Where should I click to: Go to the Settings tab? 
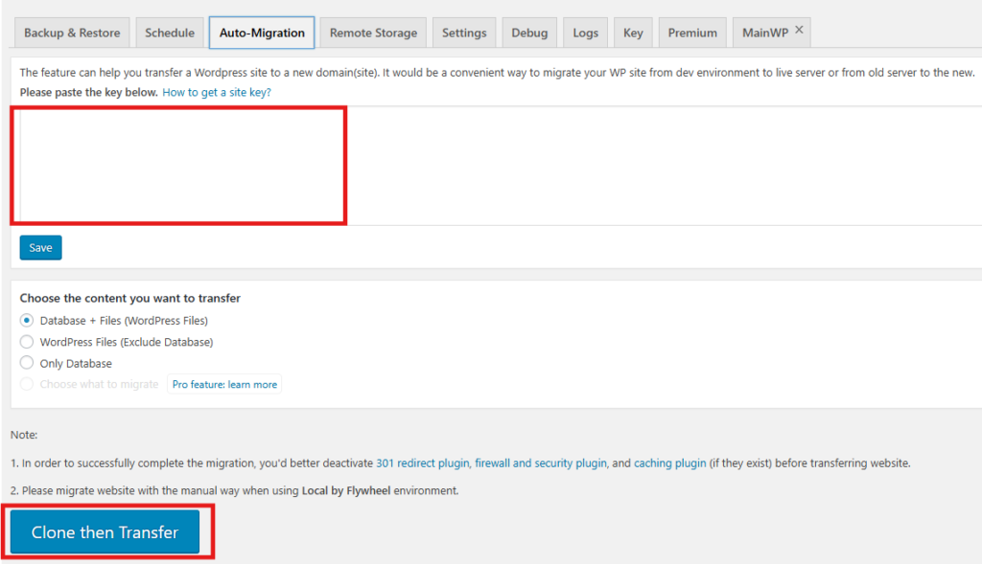tap(464, 33)
